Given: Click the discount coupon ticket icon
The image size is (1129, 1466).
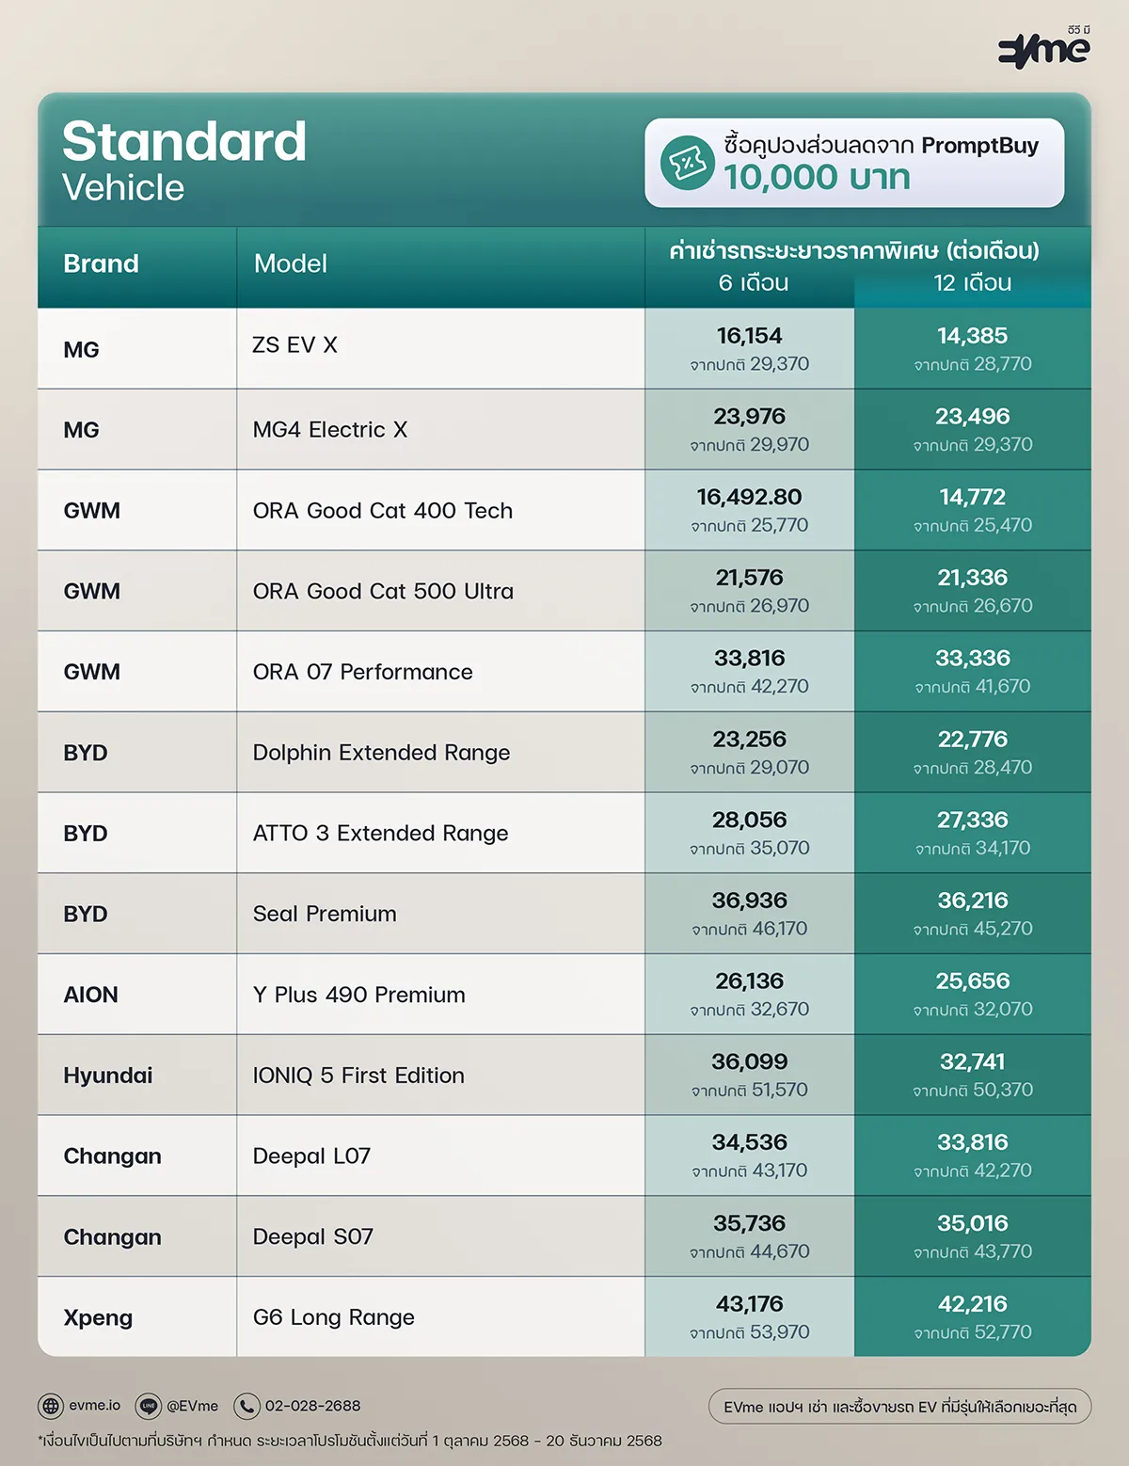Looking at the screenshot, I should coord(687,167).
